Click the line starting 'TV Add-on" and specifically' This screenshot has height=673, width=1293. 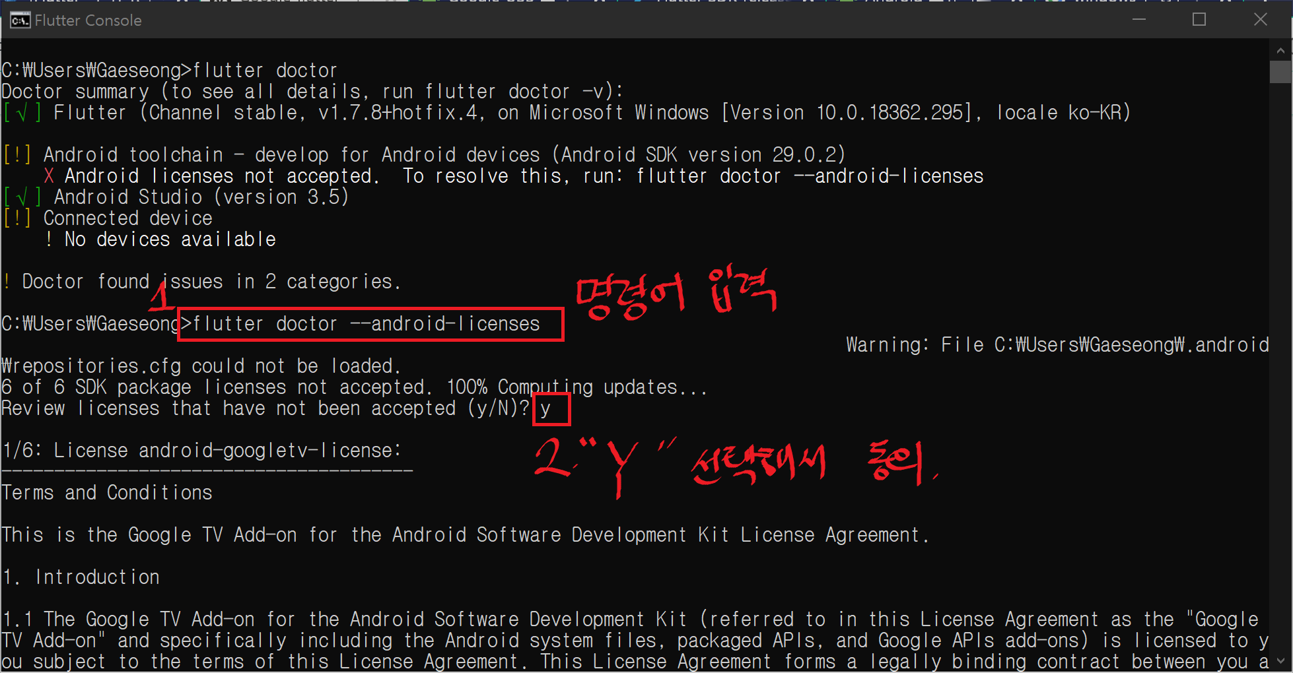(635, 641)
